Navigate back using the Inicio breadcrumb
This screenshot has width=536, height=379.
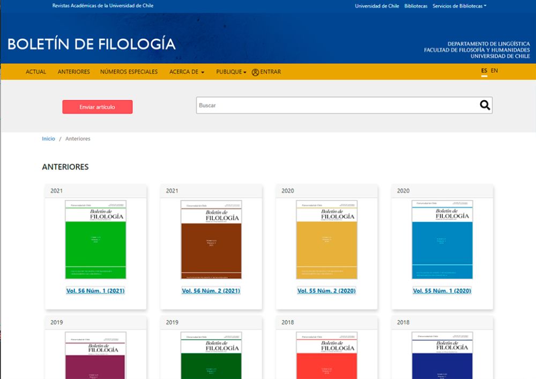(48, 138)
